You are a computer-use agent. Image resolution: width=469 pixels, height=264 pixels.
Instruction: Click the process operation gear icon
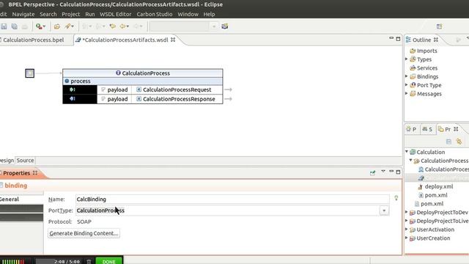pyautogui.click(x=67, y=81)
